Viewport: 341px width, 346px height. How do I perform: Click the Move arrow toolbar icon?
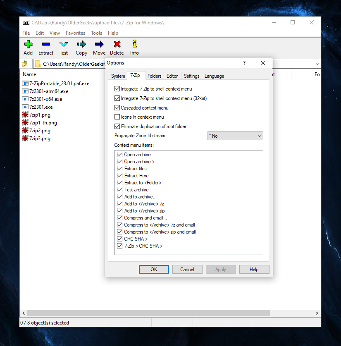coord(99,44)
